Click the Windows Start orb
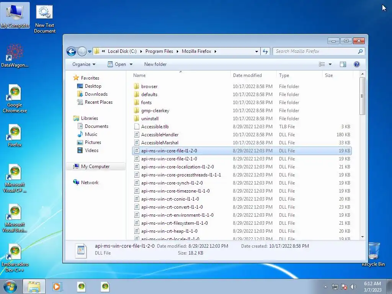 click(x=10, y=286)
